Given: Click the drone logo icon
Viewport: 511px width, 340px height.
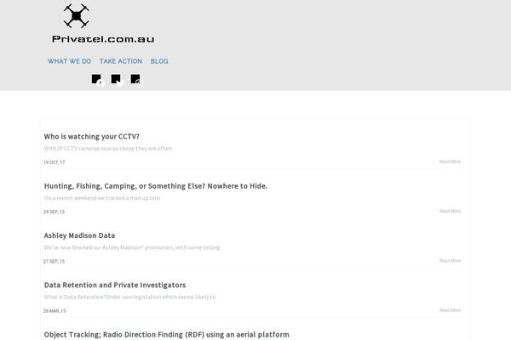Looking at the screenshot, I should (77, 15).
